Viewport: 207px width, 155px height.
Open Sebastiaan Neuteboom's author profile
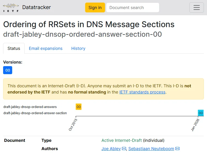pyautogui.click(x=151, y=149)
